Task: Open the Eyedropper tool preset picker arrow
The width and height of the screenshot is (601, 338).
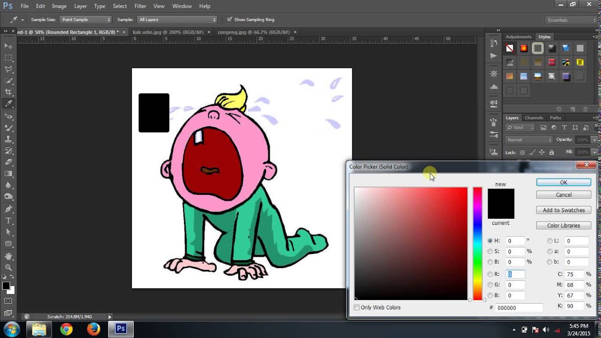Action: pyautogui.click(x=23, y=20)
